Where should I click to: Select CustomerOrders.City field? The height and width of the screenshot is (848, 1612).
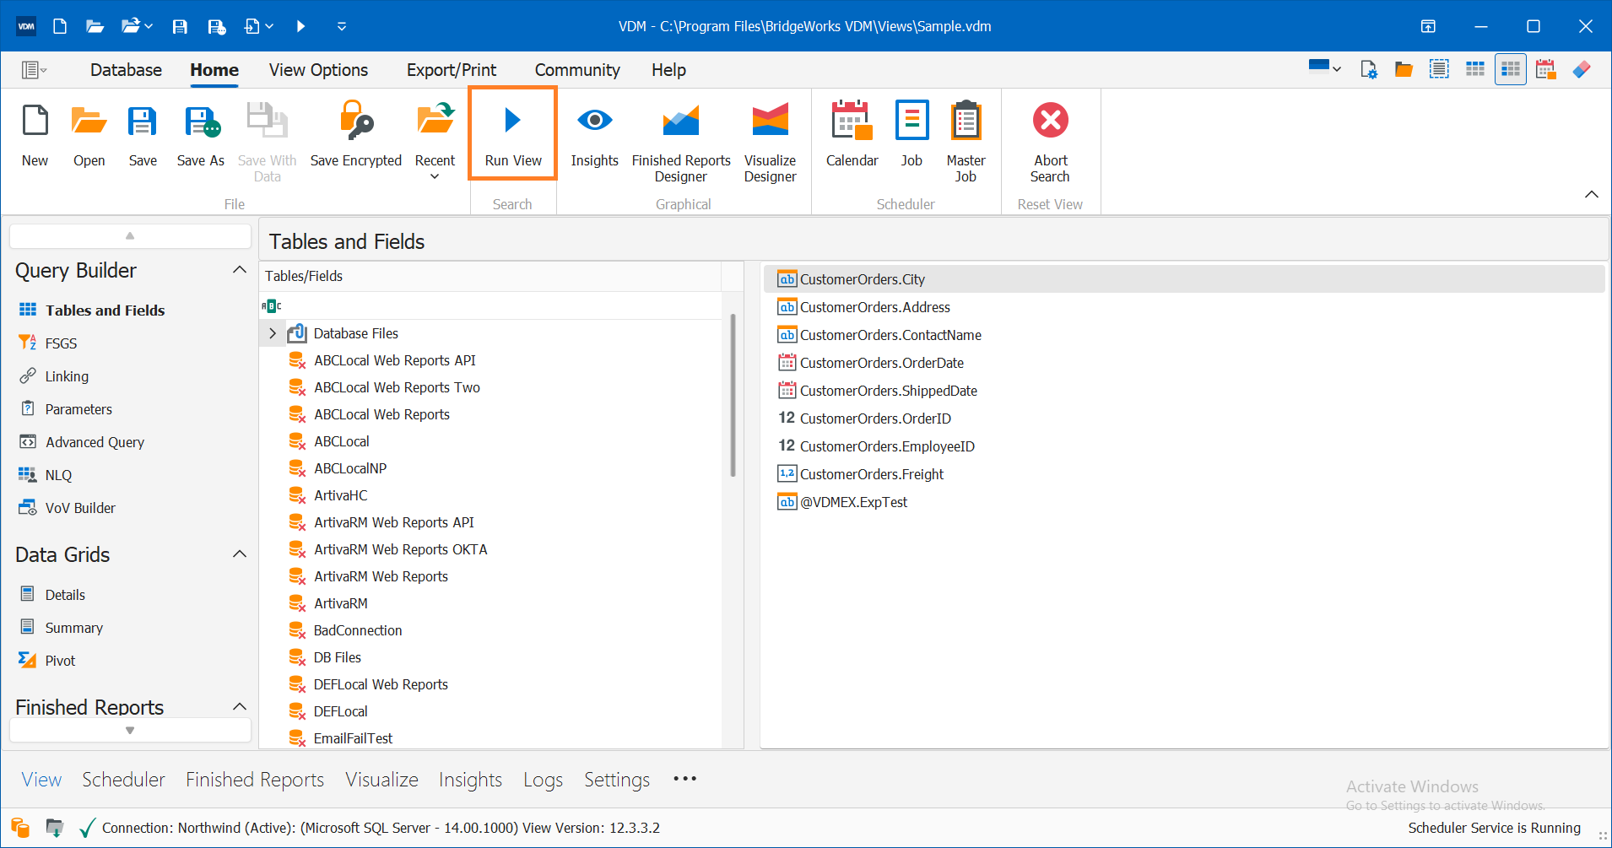[x=1184, y=279]
